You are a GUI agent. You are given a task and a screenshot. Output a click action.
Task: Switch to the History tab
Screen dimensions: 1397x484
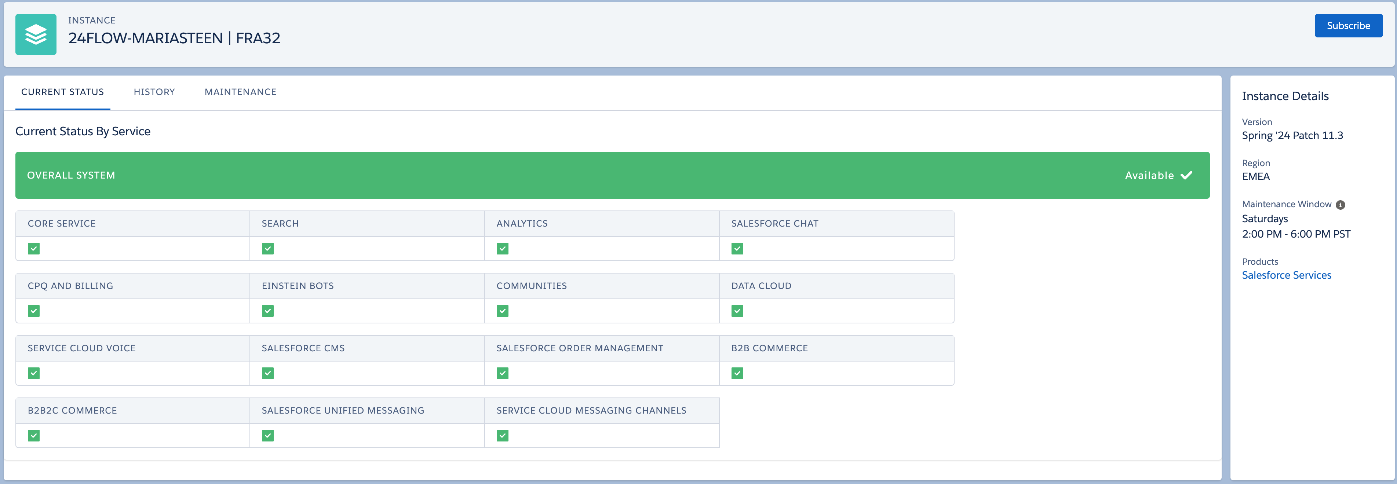(x=154, y=92)
